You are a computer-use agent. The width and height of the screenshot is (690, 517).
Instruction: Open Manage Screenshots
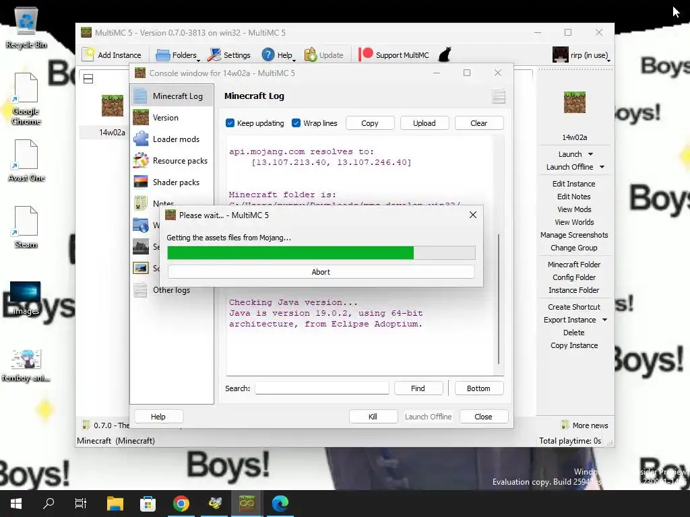tap(574, 235)
